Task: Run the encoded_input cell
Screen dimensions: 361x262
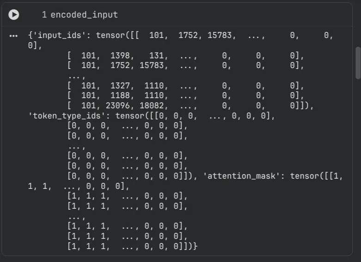Action: [14, 15]
